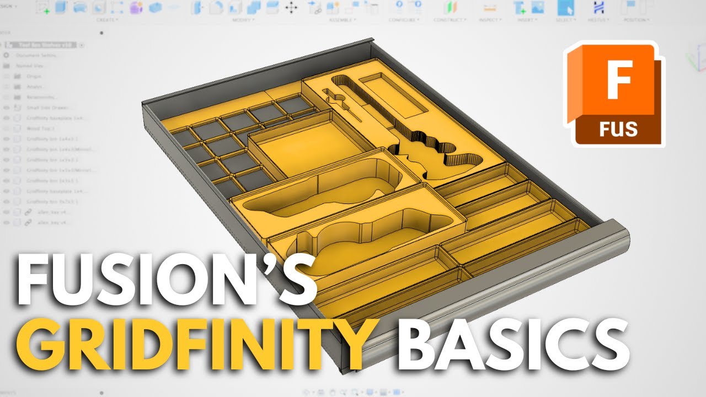Image resolution: width=706 pixels, height=397 pixels.
Task: Open the ASSEMBLE dropdown menu
Action: click(343, 20)
